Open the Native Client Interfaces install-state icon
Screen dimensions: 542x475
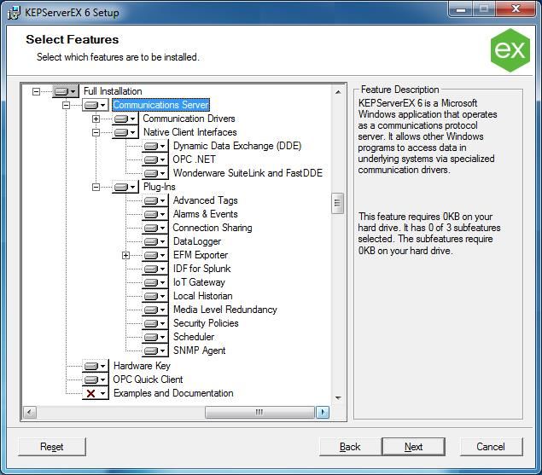point(125,132)
